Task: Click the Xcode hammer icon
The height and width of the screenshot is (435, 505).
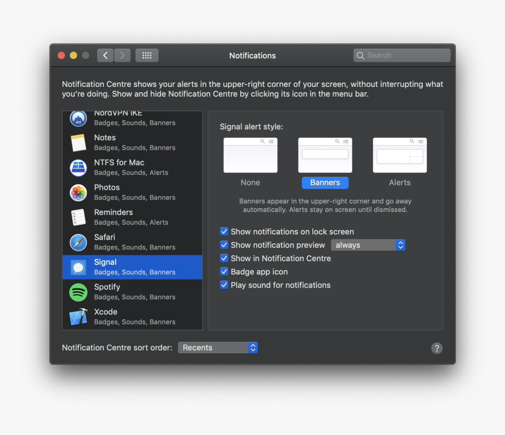Action: click(78, 317)
